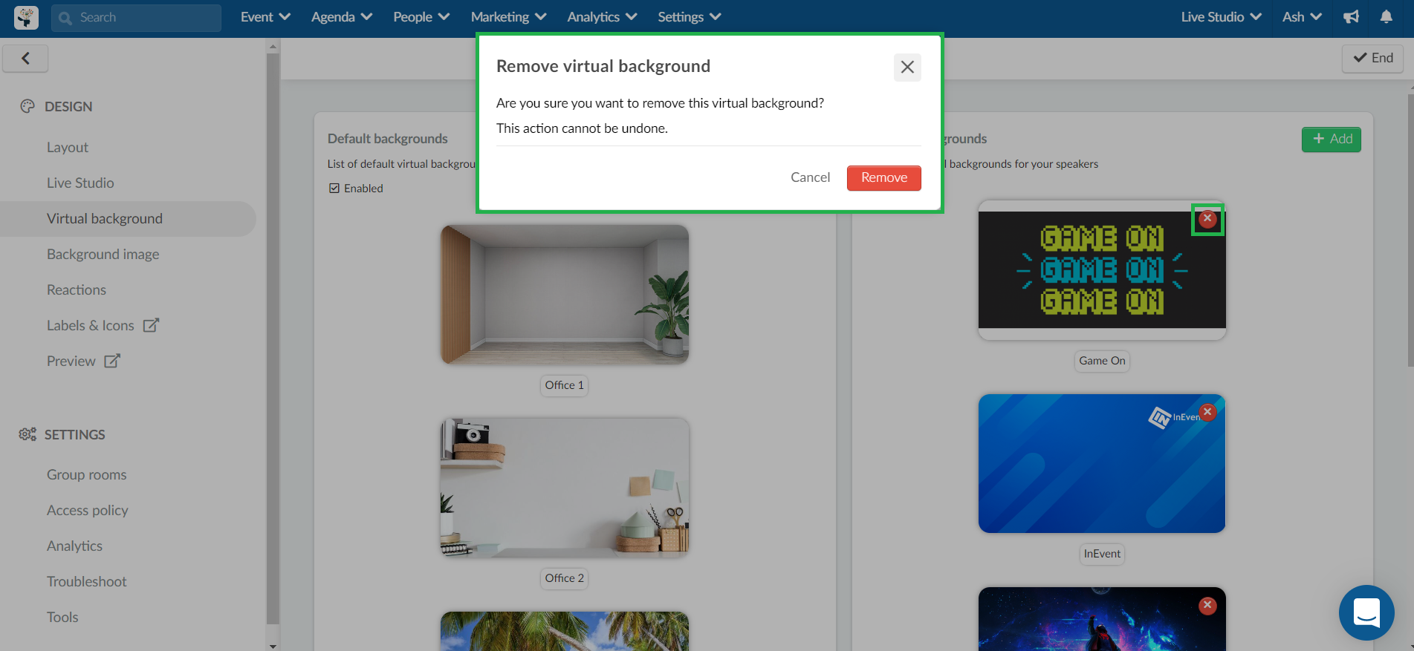Click the sidebar scrollbar down arrow
Viewport: 1414px width, 651px height.
[x=273, y=646]
